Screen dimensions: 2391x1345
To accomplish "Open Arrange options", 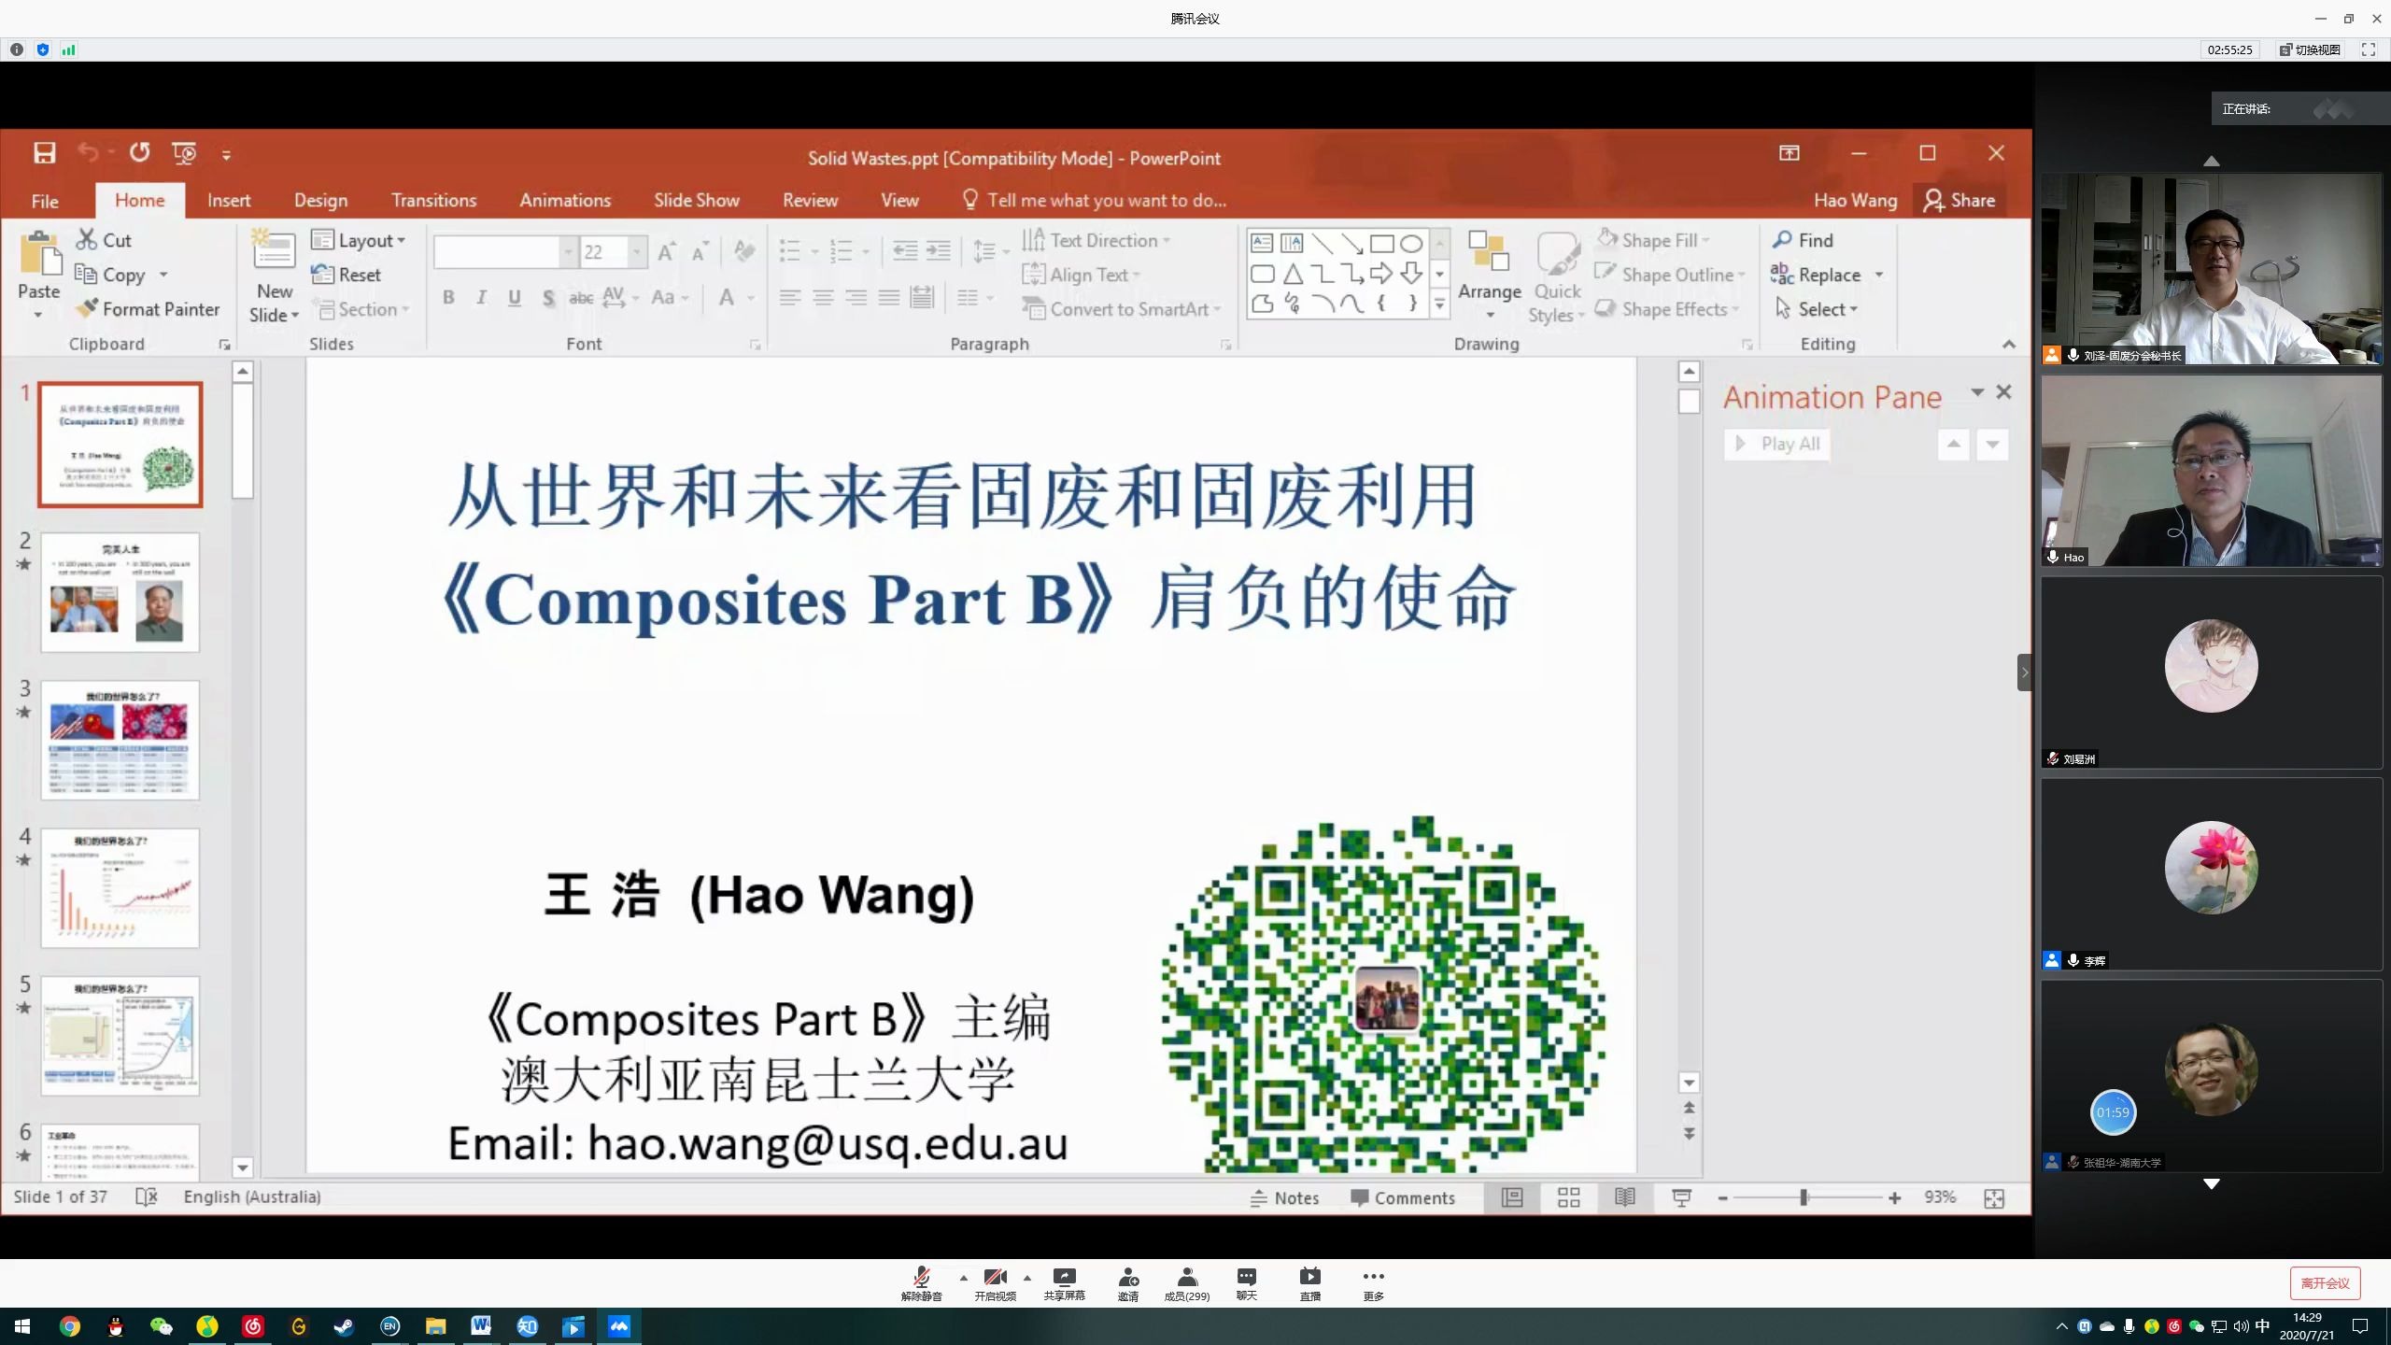I will coord(1490,276).
